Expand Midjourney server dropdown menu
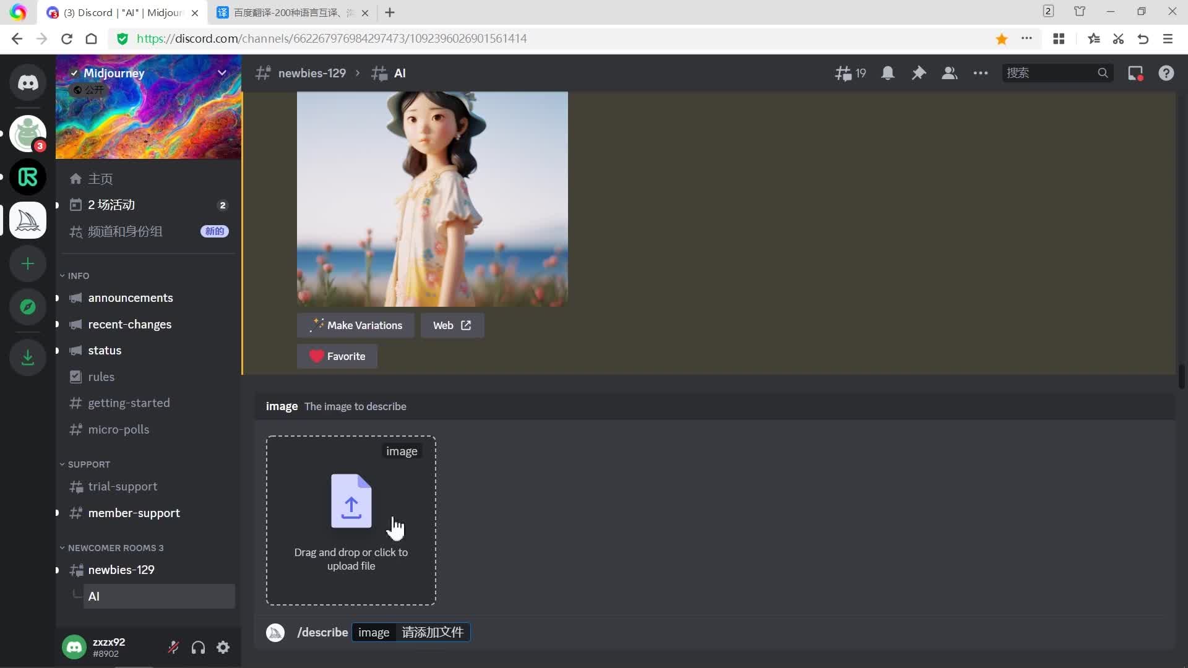Viewport: 1188px width, 668px height. pos(222,73)
